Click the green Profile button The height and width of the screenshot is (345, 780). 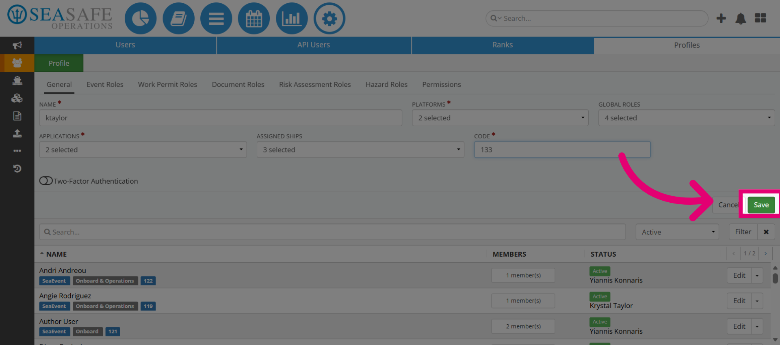[59, 63]
